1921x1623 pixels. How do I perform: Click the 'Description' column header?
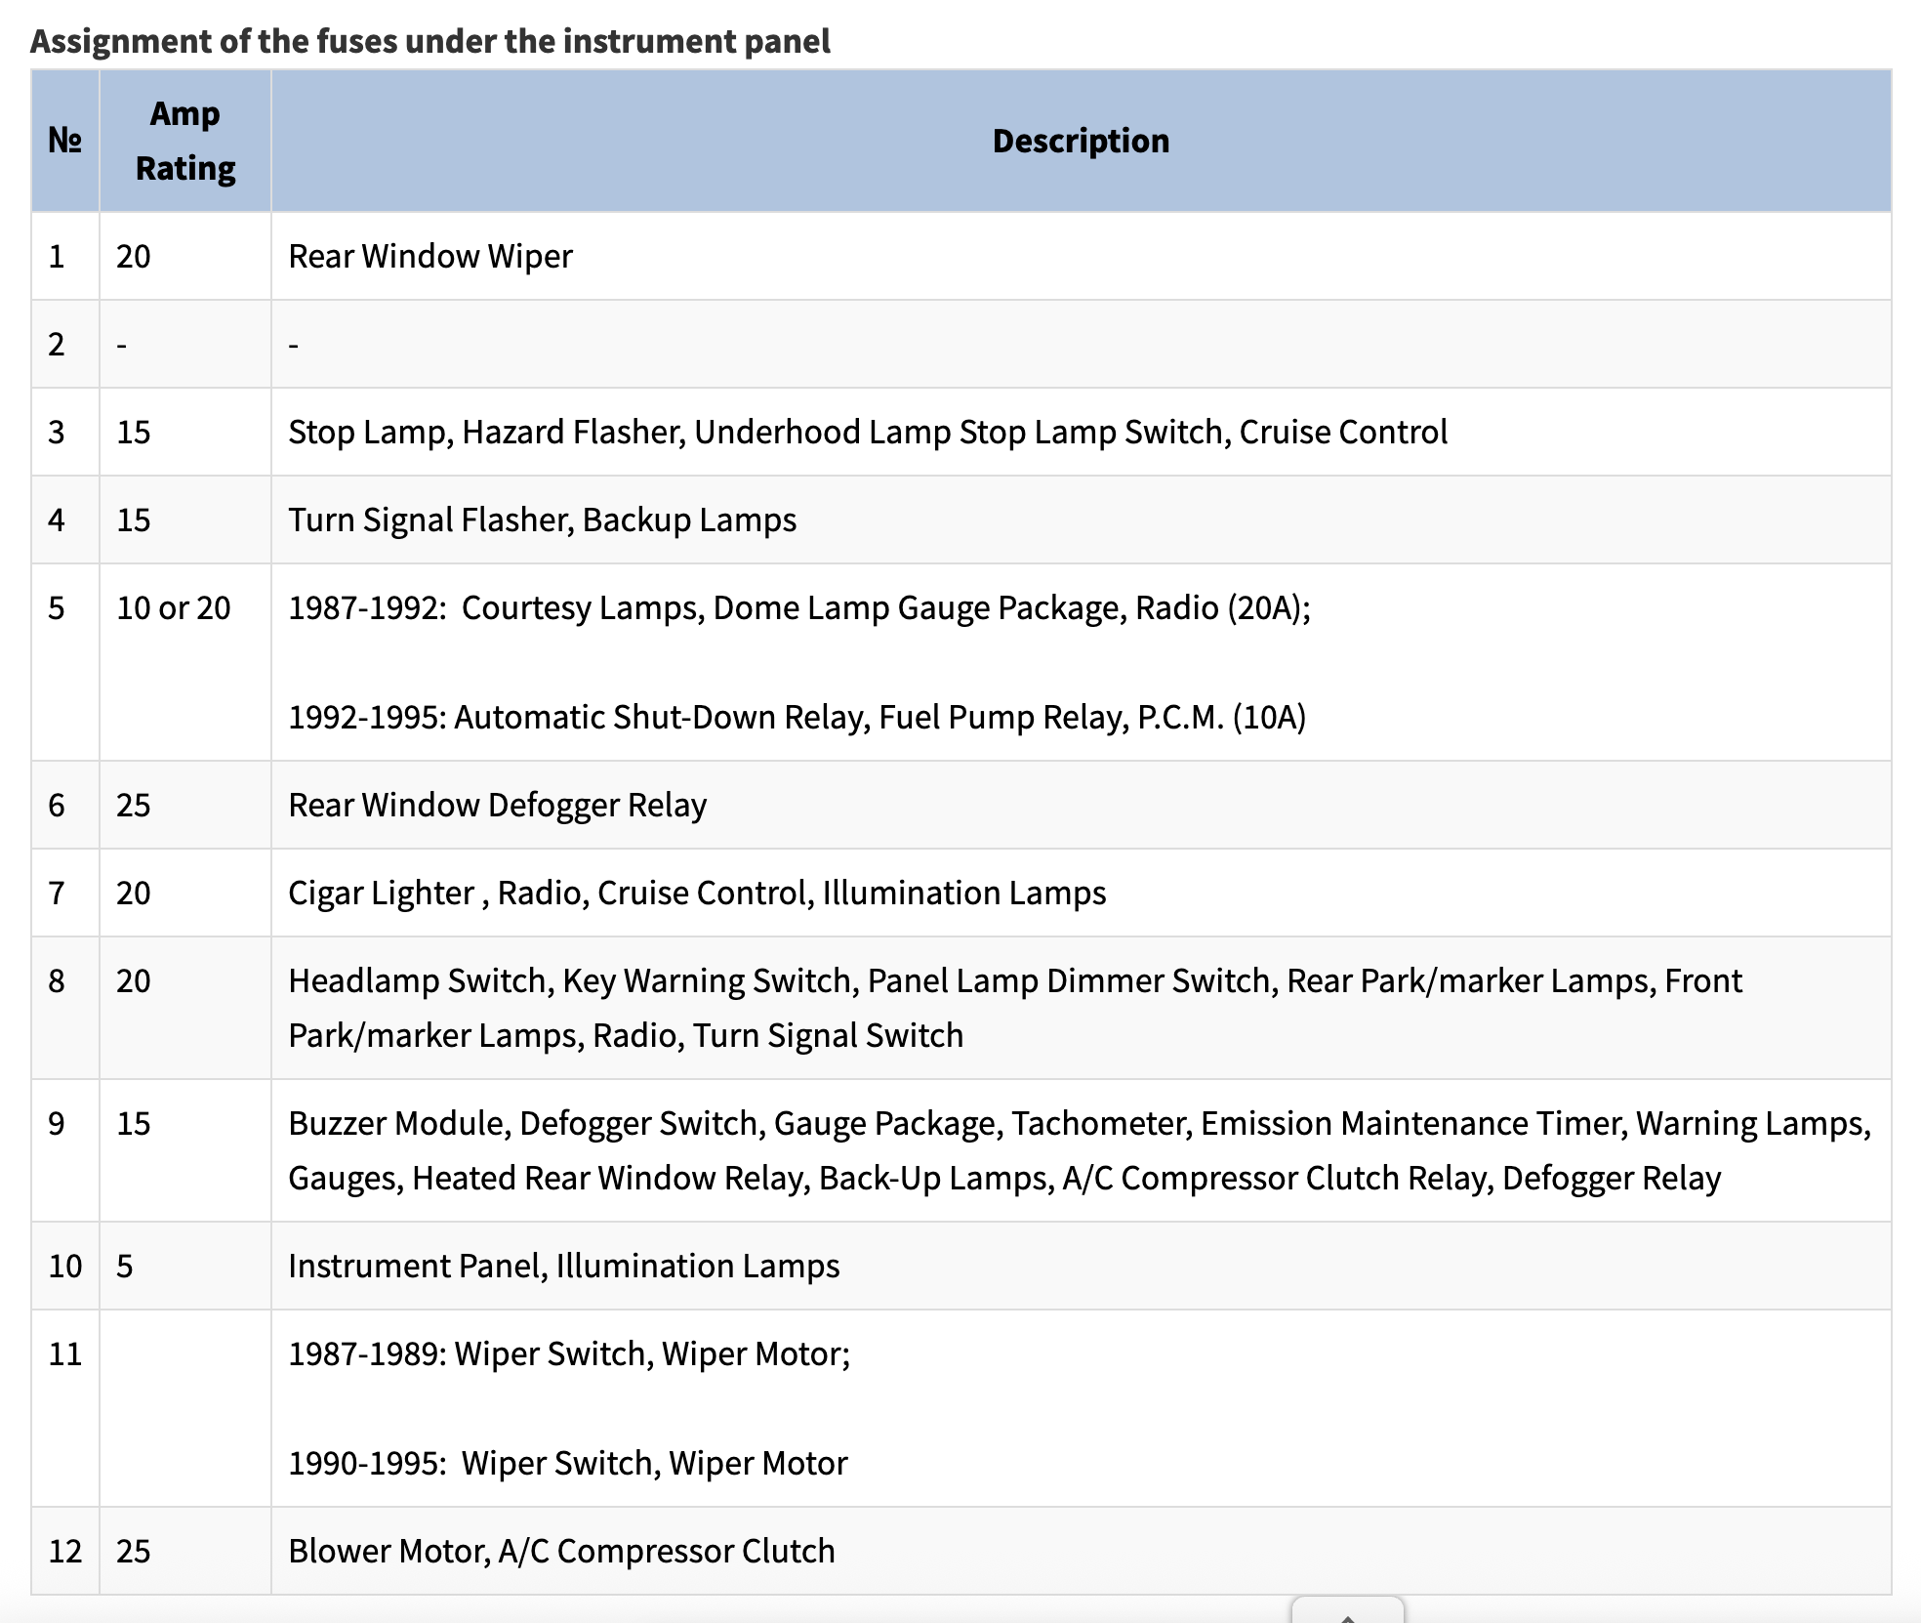coord(1080,141)
